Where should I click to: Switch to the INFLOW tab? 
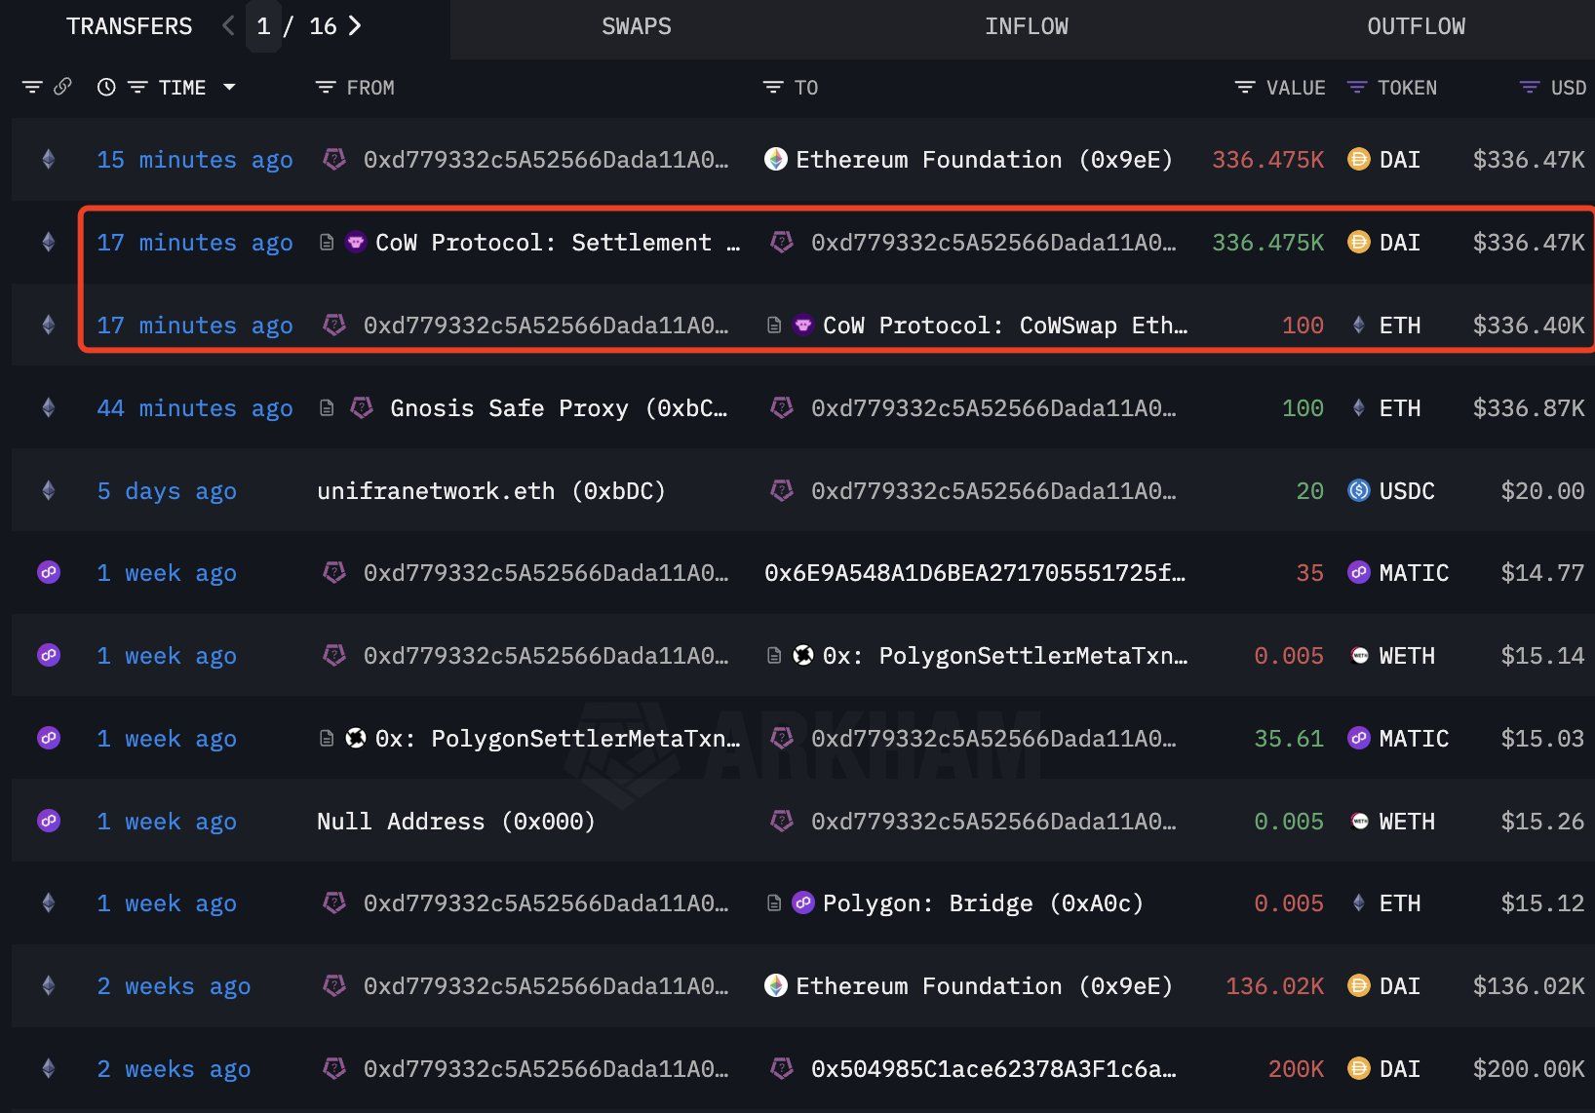click(1026, 26)
